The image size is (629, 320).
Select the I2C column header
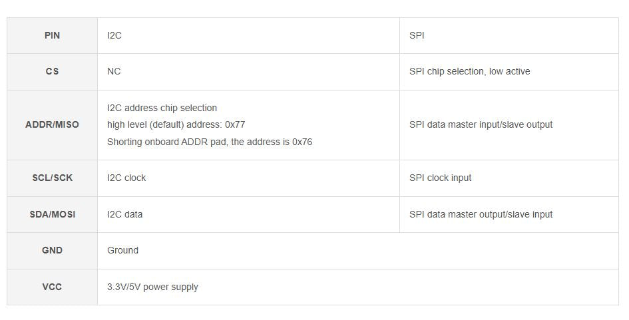pos(114,35)
